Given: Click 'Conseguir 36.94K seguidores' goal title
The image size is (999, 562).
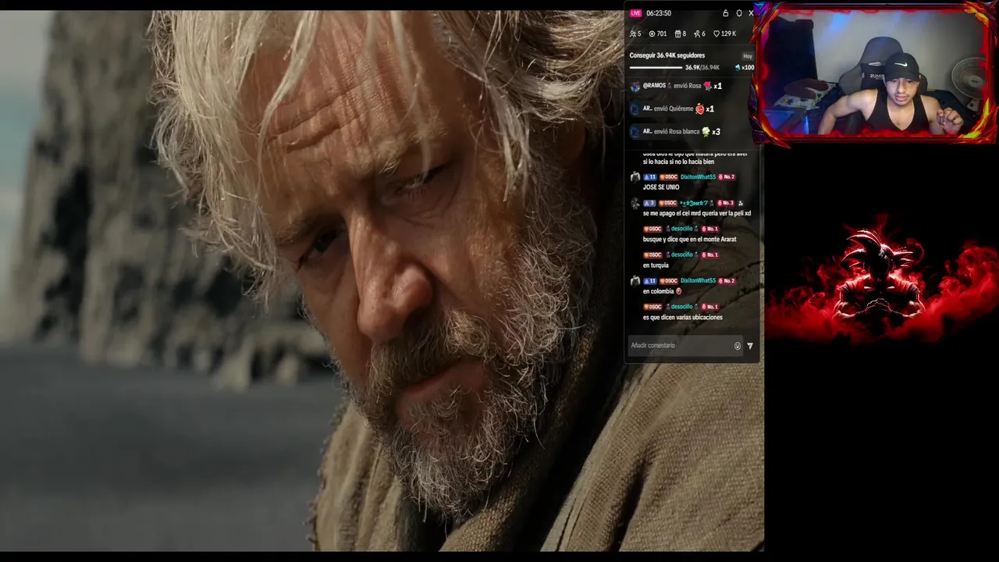Looking at the screenshot, I should 667,55.
